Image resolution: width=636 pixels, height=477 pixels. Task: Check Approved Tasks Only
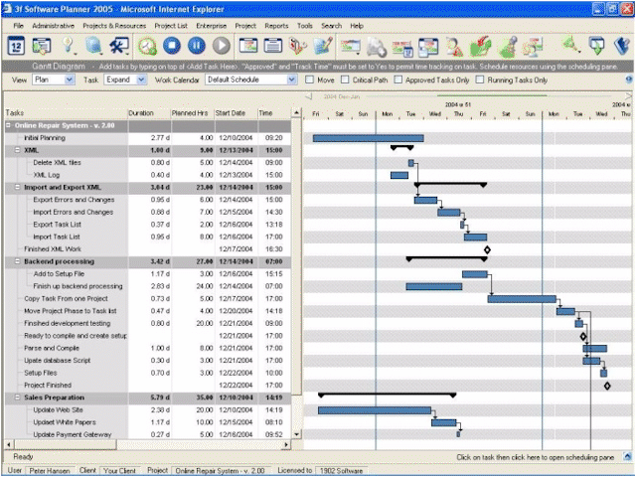click(x=397, y=79)
